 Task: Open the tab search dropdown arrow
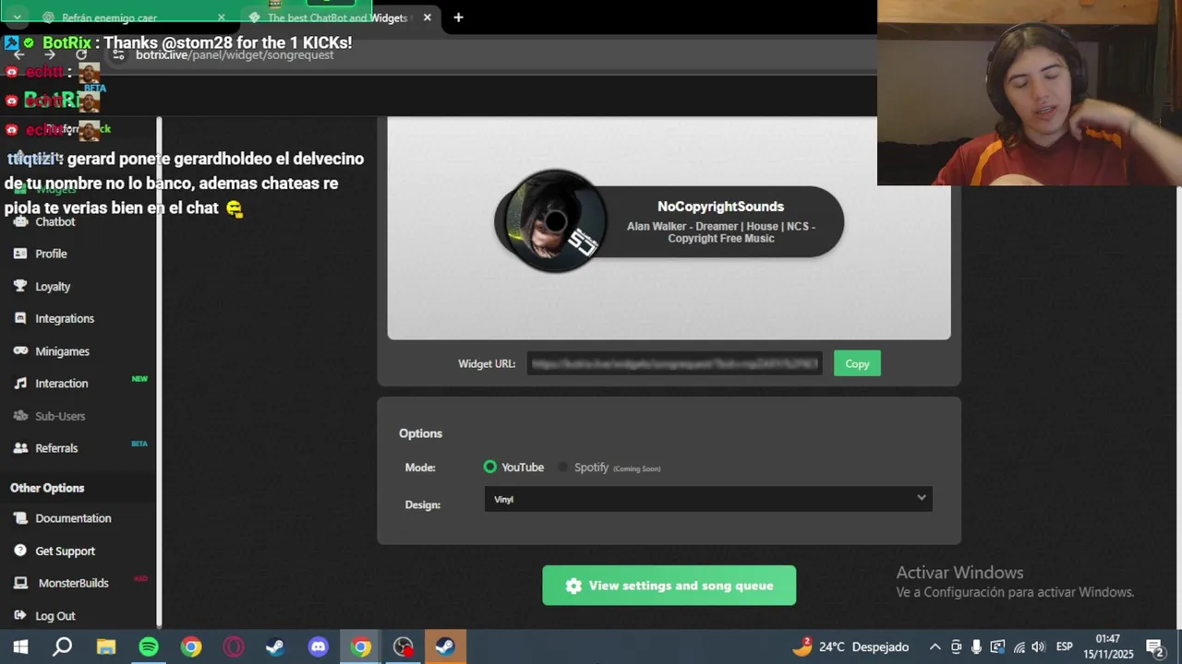click(17, 18)
